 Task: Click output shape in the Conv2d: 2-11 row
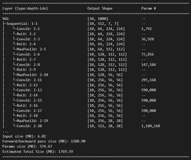105,80
